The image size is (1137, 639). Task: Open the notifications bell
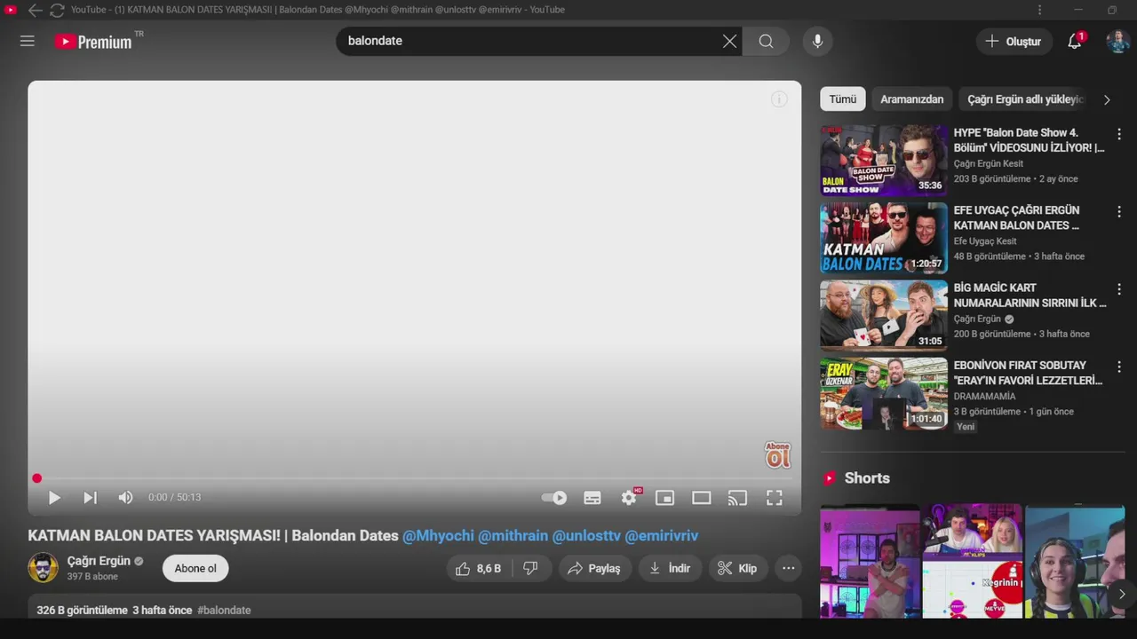(x=1075, y=41)
